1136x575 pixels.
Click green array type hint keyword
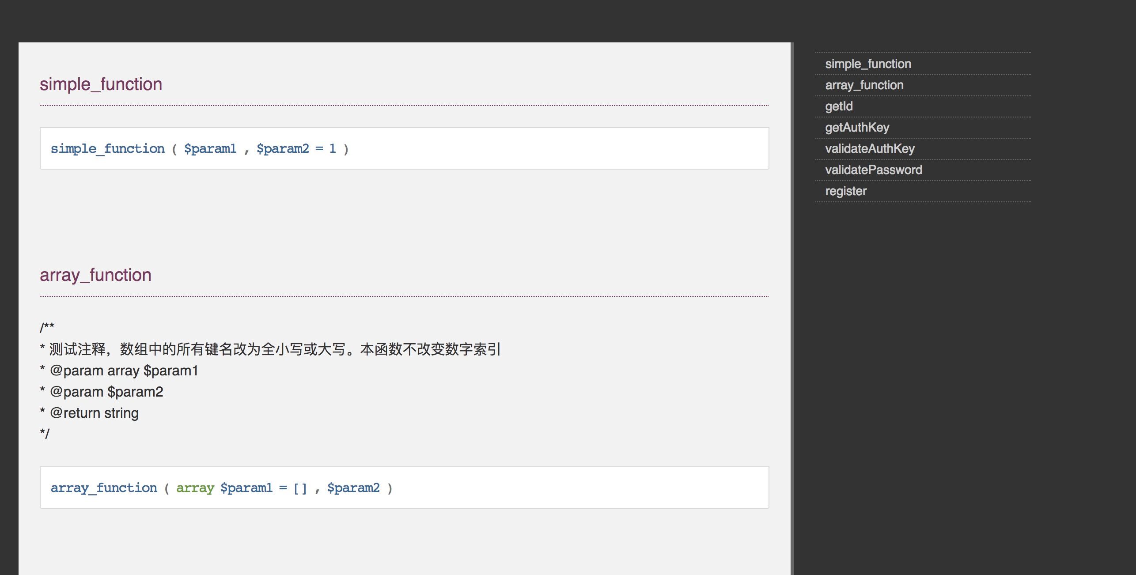pyautogui.click(x=195, y=488)
